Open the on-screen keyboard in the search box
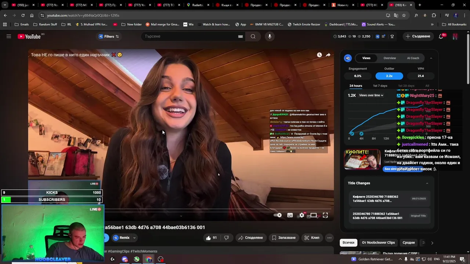 click(x=241, y=36)
